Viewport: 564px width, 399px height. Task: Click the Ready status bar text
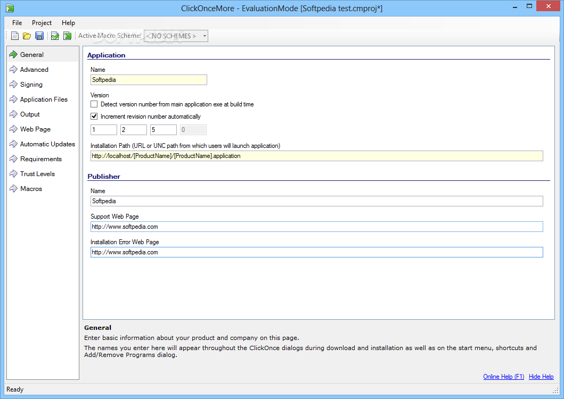15,389
